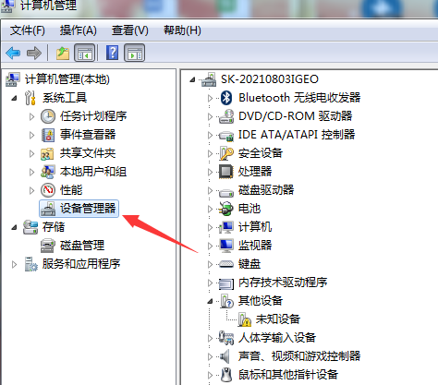Expand the 处理器 device category
Screen dimensions: 438x385
211,172
